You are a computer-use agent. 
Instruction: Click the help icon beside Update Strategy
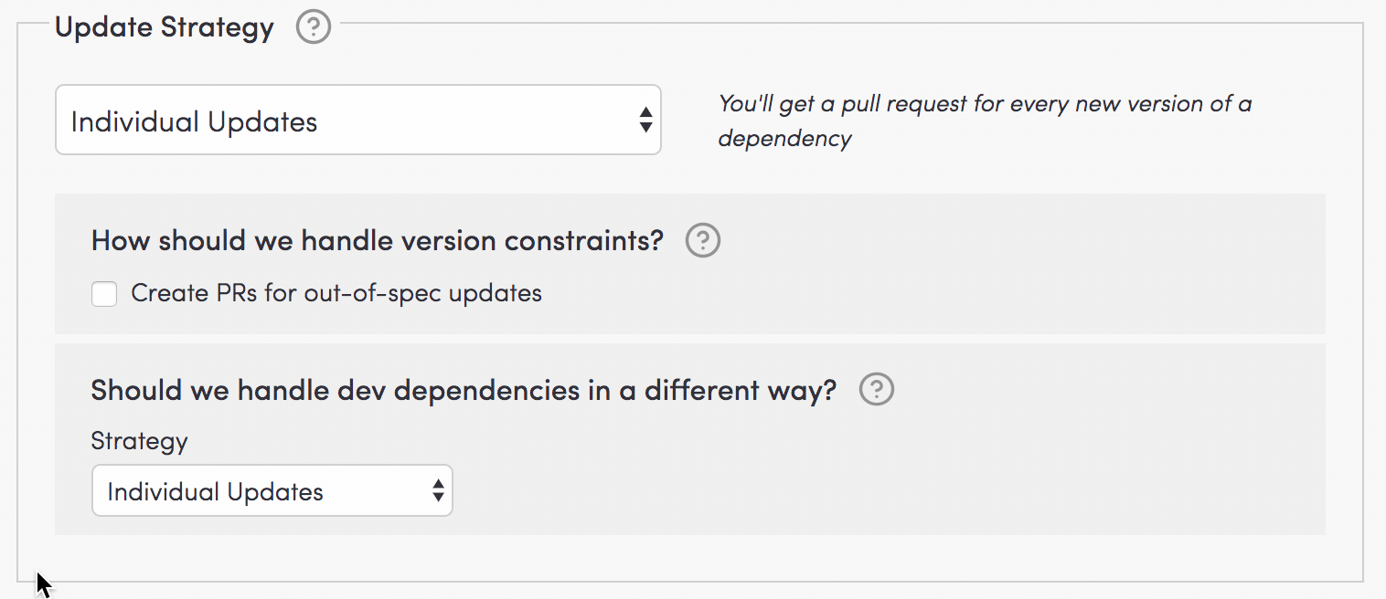313,27
